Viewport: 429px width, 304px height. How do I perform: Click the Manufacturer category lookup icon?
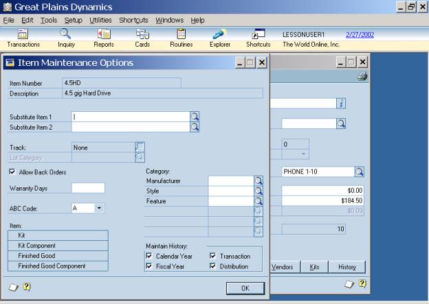(x=258, y=180)
